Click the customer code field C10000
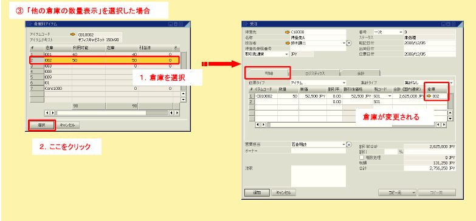This screenshot has height=221, width=476. pyautogui.click(x=318, y=32)
